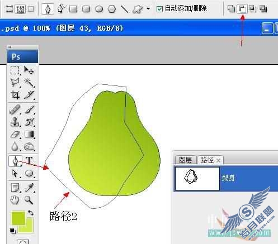Switch to the 路径 tab
Image resolution: width=278 pixels, height=244 pixels.
[207, 160]
